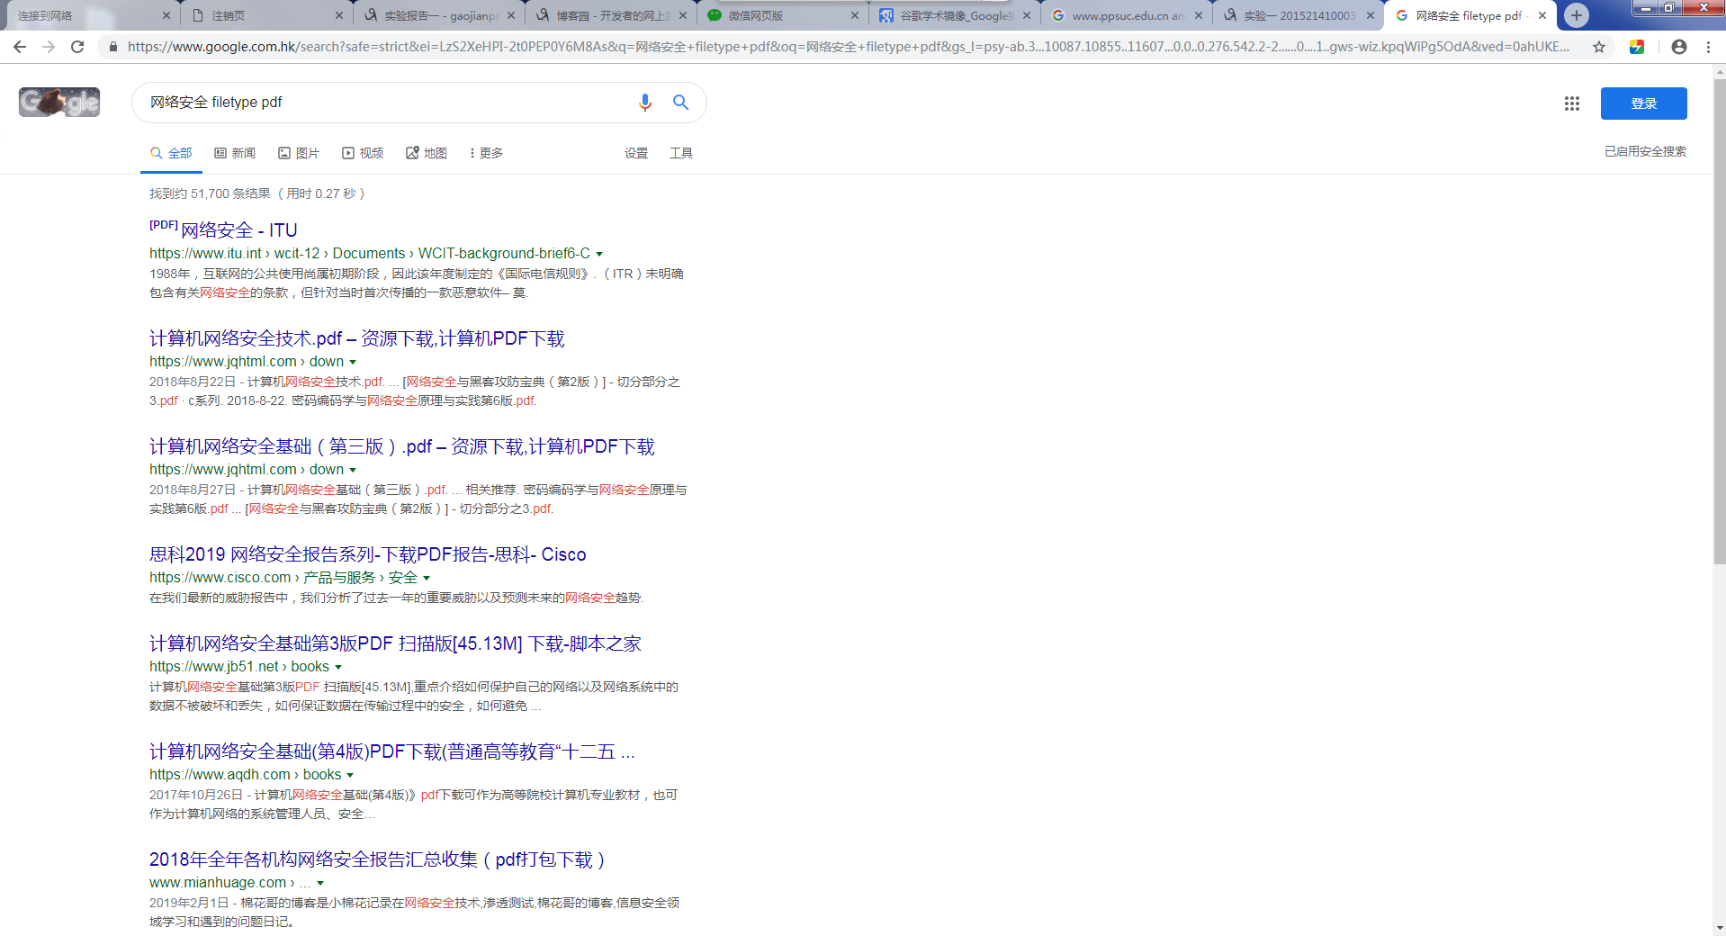Open the 计算机网络安全基础第3版PDF 扫描版 result
This screenshot has height=936, width=1726.
pyautogui.click(x=395, y=643)
